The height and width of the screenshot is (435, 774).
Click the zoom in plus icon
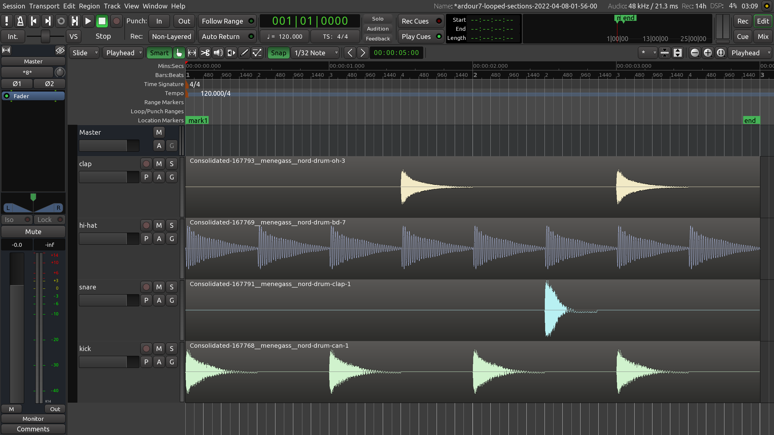[708, 53]
